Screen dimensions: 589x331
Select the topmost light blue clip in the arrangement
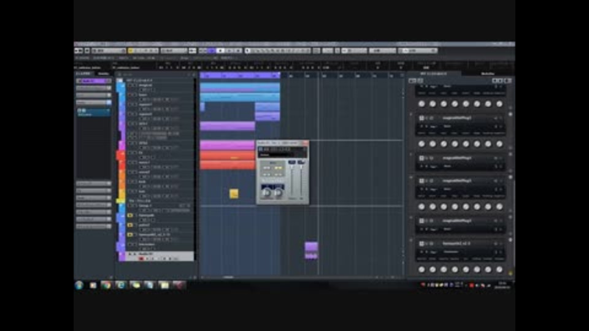click(240, 88)
